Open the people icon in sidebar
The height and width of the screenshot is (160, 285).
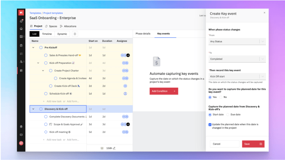click(x=21, y=62)
